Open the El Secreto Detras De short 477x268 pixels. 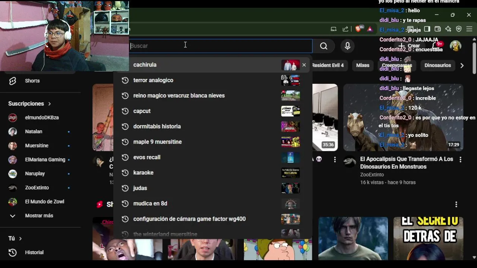[x=428, y=239]
